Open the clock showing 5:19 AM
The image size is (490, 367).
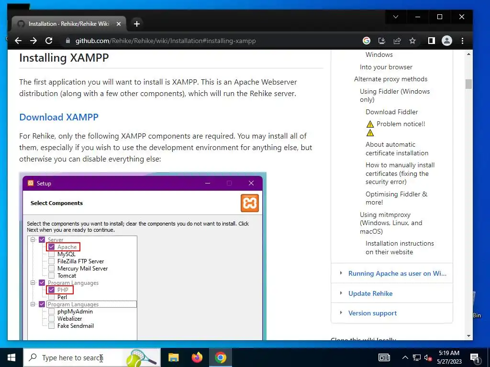[449, 357]
